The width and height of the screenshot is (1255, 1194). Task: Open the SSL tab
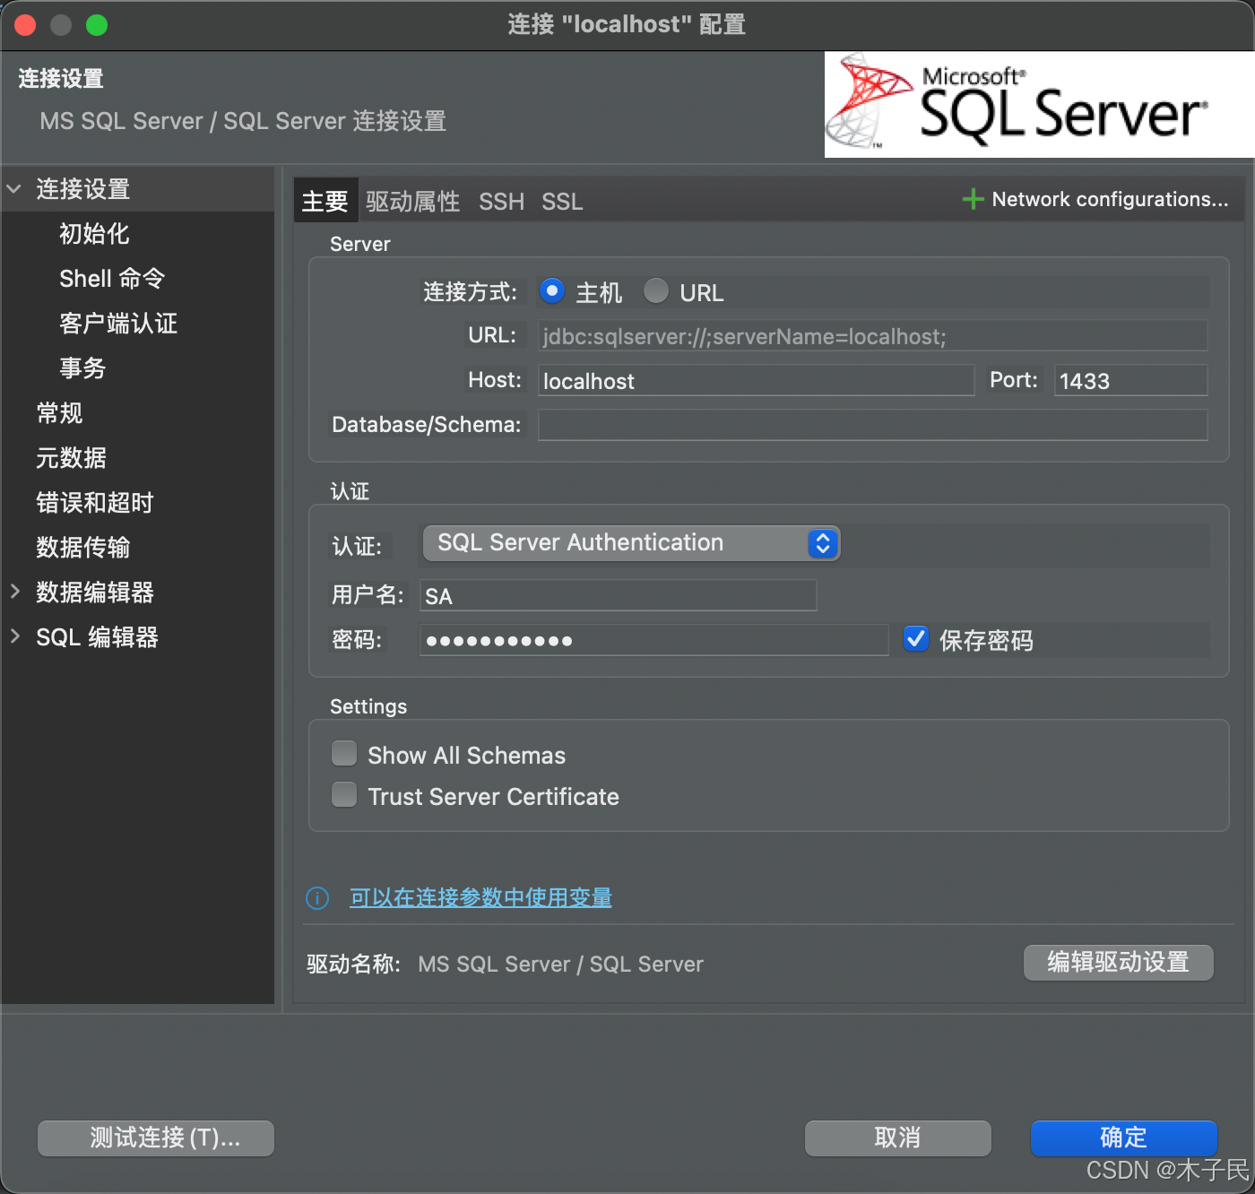562,202
